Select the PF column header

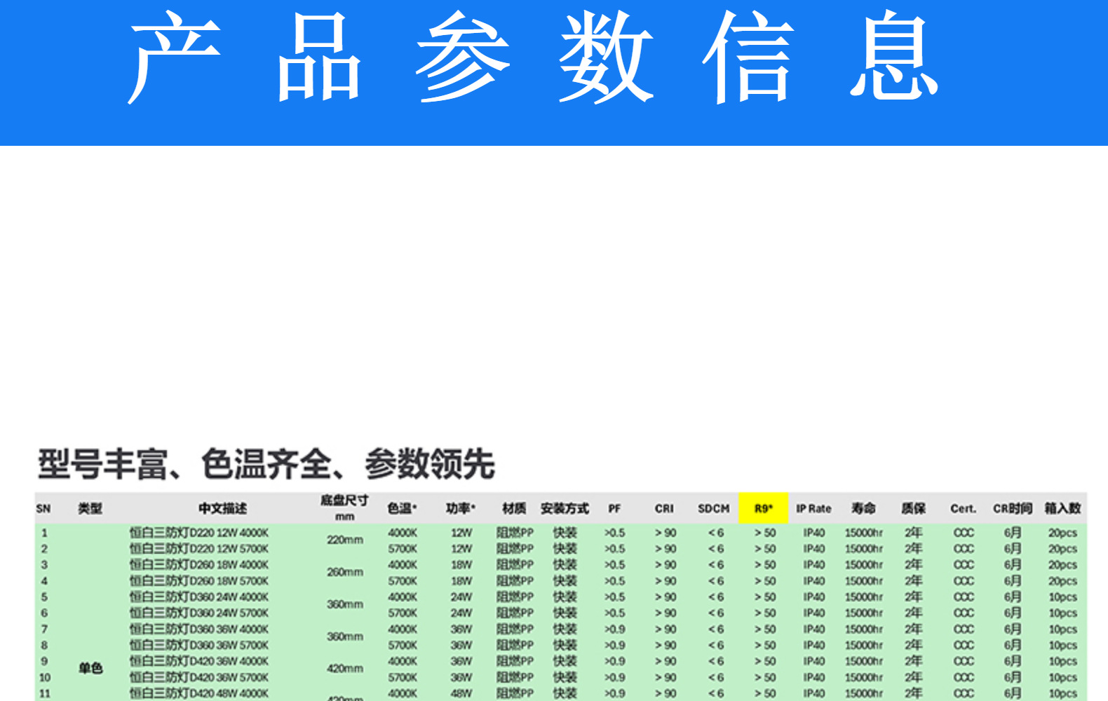pos(614,508)
